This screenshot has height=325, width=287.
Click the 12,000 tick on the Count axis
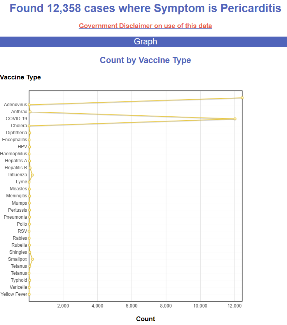point(234,306)
